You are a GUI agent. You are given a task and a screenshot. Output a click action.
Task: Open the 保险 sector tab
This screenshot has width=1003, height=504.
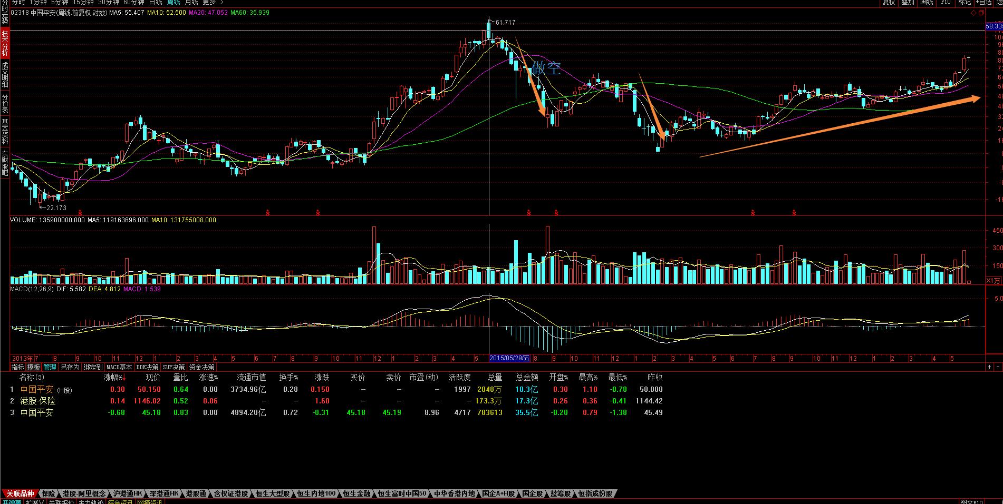click(48, 494)
